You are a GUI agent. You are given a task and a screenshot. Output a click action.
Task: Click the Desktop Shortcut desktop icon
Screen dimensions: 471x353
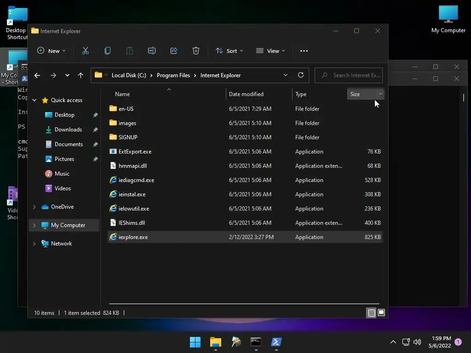(17, 23)
